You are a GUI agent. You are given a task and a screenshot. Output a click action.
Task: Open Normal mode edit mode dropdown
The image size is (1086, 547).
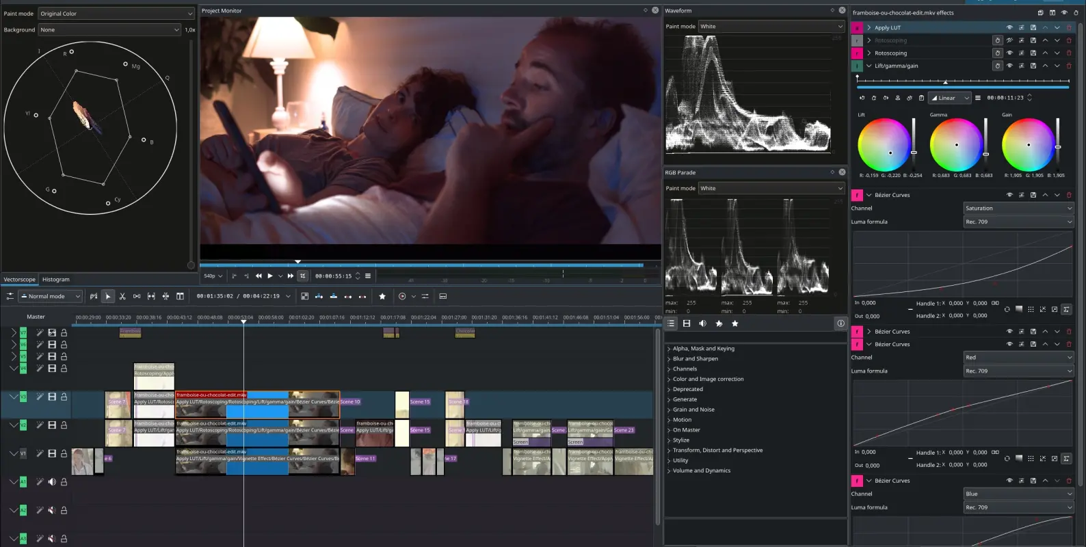pyautogui.click(x=51, y=296)
